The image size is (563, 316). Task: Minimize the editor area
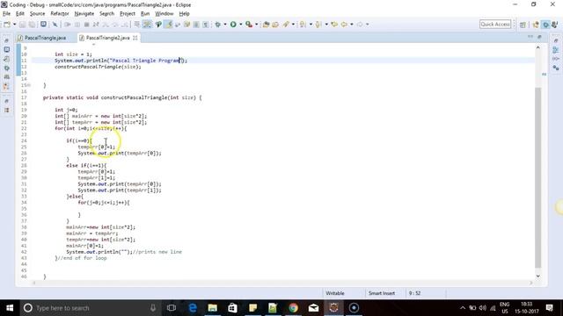(x=530, y=37)
